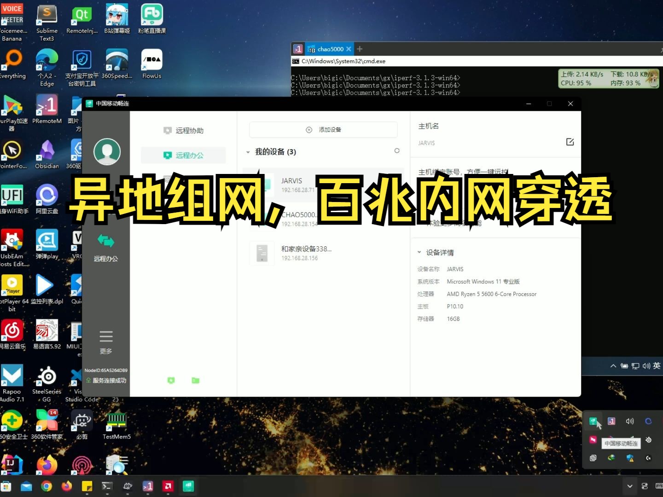Open the Mail app from the taskbar
The image size is (663, 497).
pyautogui.click(x=26, y=486)
